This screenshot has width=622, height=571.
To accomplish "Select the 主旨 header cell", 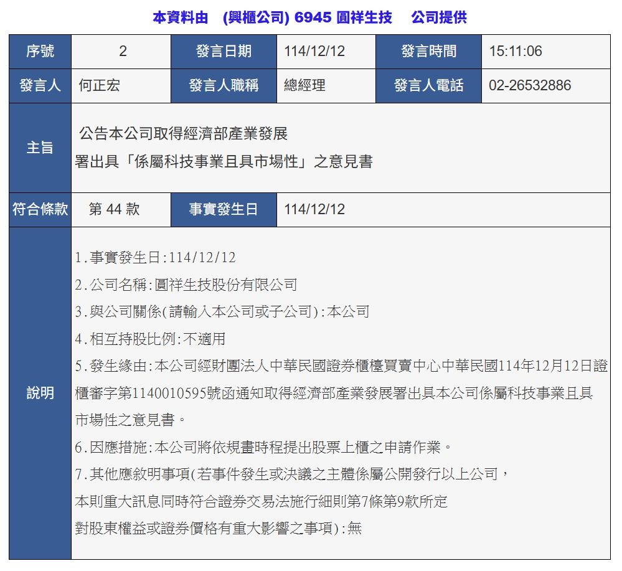I will 40,148.
